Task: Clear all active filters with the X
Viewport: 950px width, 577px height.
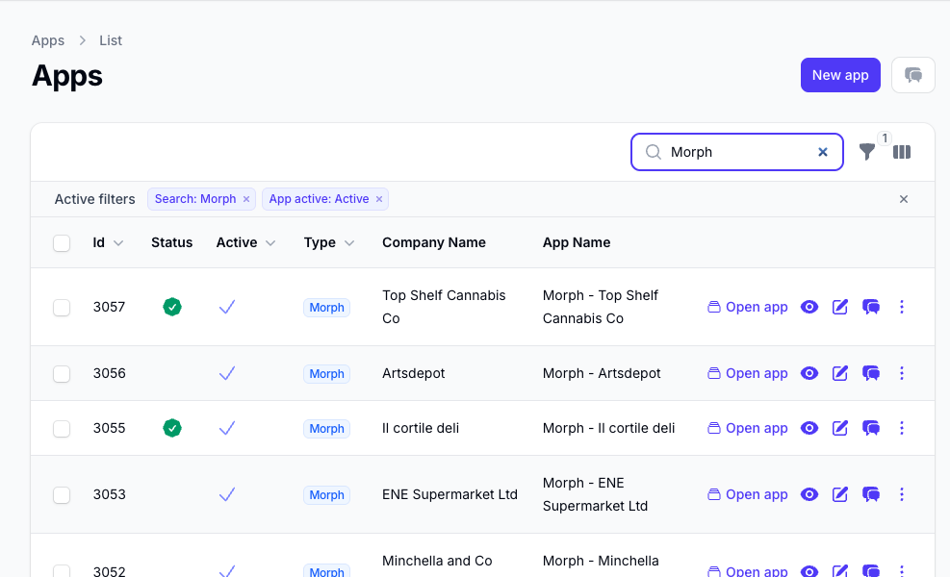Action: click(904, 199)
